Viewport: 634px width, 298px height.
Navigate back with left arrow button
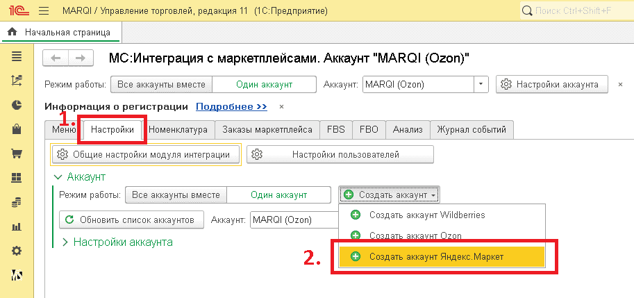56,58
